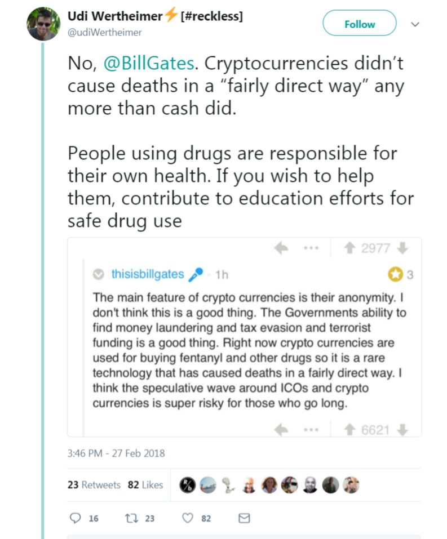Open the tweet options caret at top right
This screenshot has height=539, width=447.
415,24
